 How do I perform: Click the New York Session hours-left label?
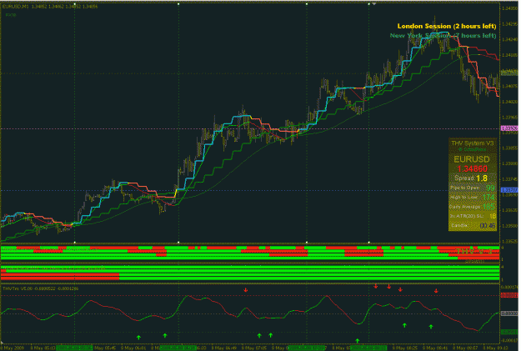tap(443, 36)
